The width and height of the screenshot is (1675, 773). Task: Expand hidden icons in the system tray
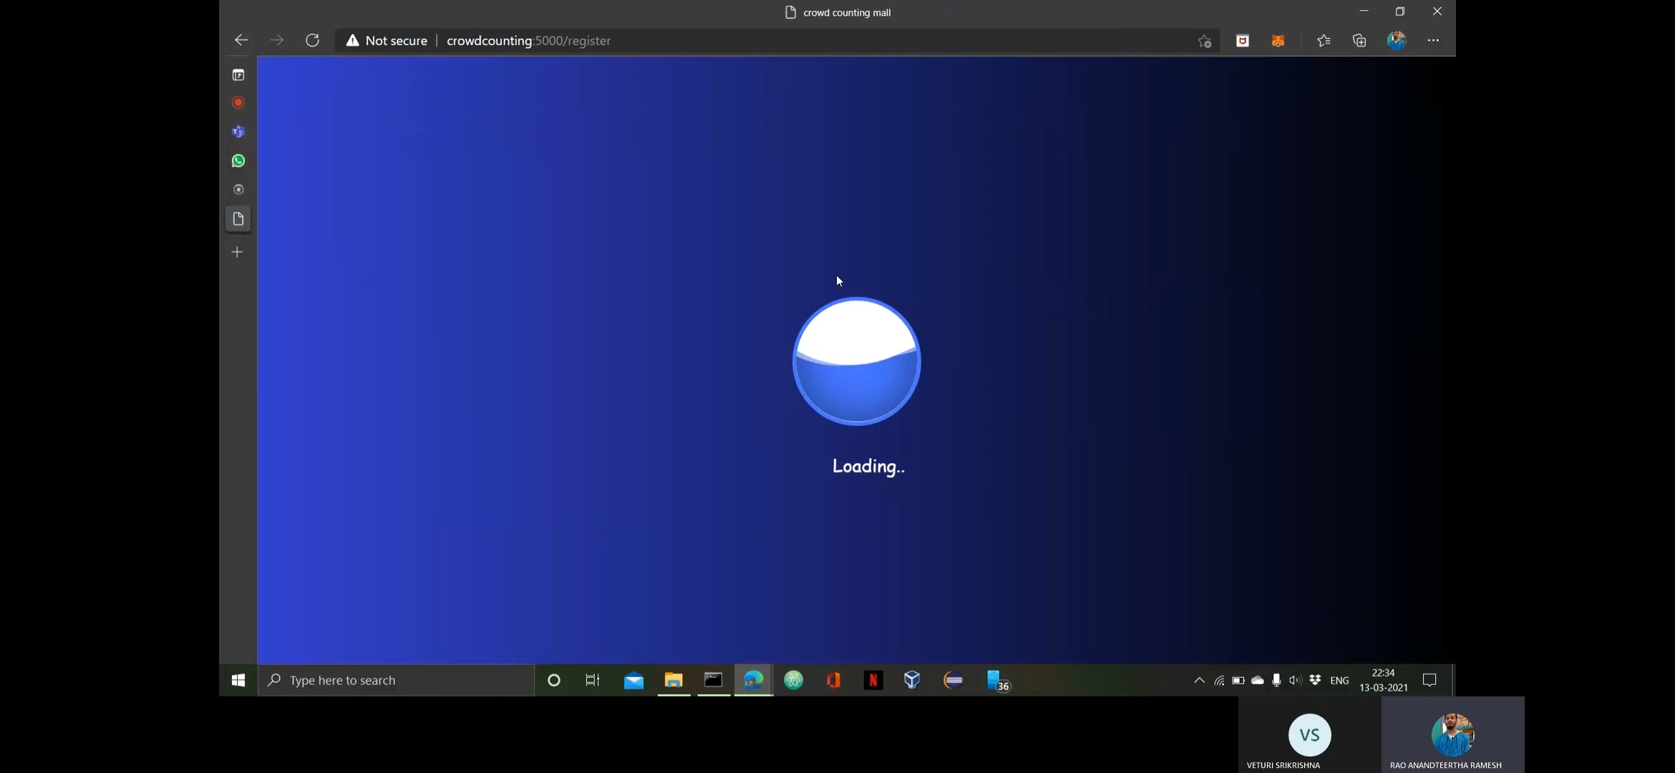1198,681
